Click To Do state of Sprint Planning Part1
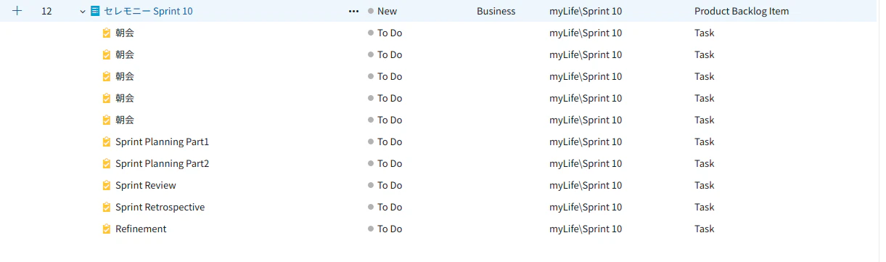This screenshot has height=262, width=886. pos(385,142)
